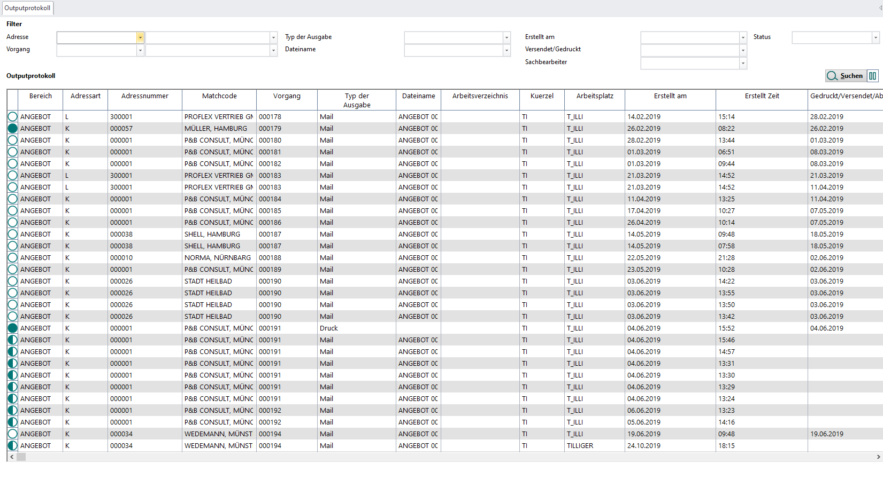The image size is (883, 479).
Task: Click status circle for the 21:28 row
Action: 12,258
